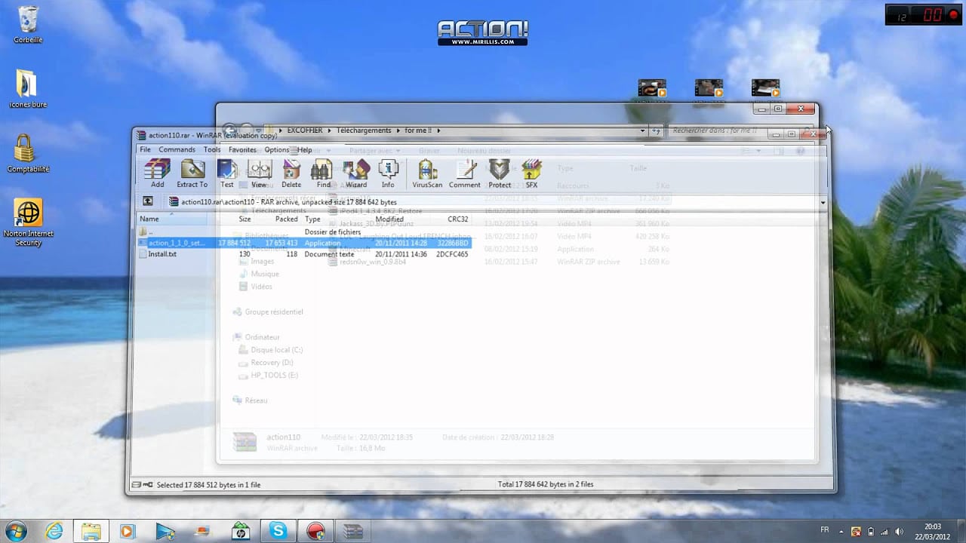
Task: Open the Help menu
Action: (x=304, y=149)
